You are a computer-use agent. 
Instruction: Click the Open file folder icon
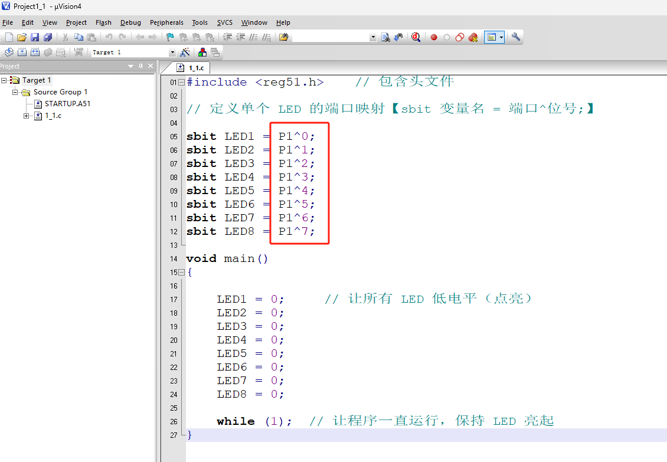22,37
